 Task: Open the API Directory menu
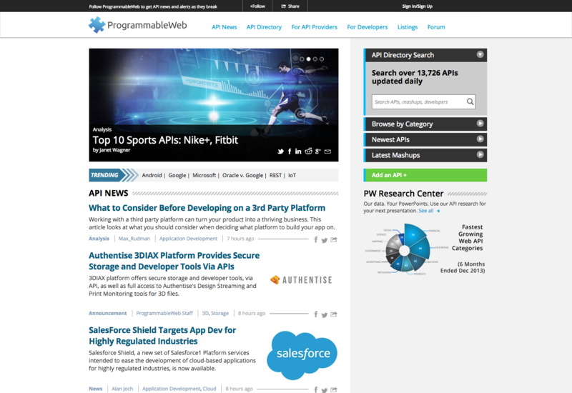264,27
